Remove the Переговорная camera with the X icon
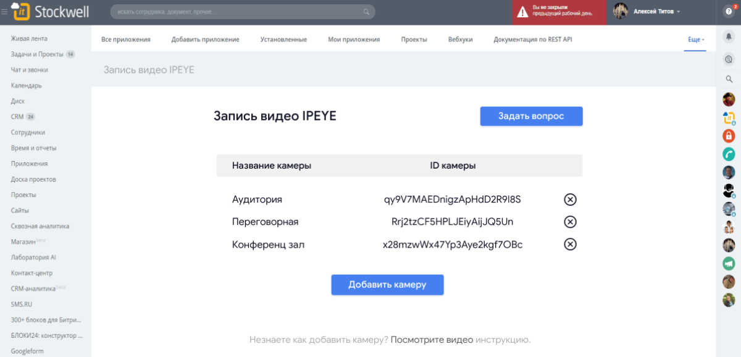 pyautogui.click(x=571, y=222)
